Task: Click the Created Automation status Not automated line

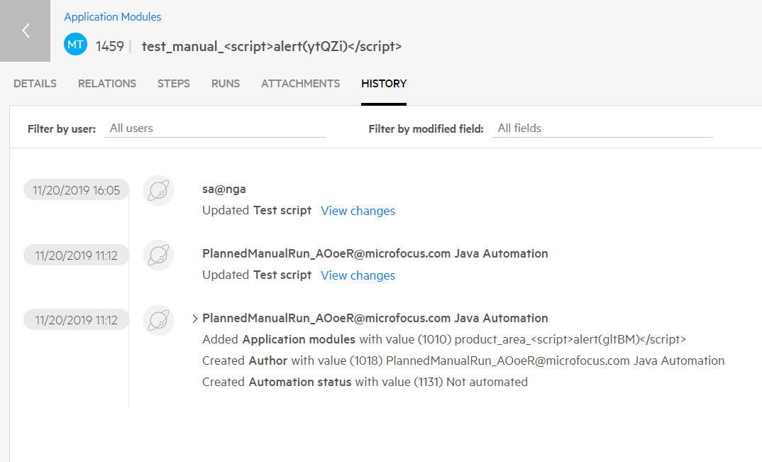Action: click(x=365, y=383)
